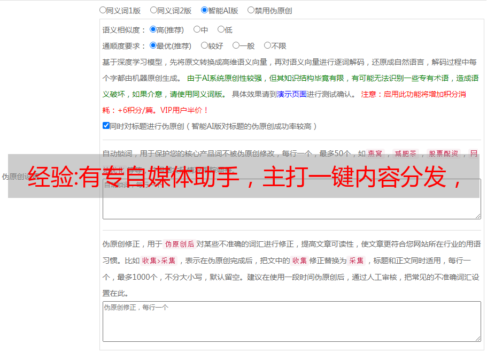The height and width of the screenshot is (352, 487).
Task: Click the 通顺度要求 label
Action: [x=123, y=47]
